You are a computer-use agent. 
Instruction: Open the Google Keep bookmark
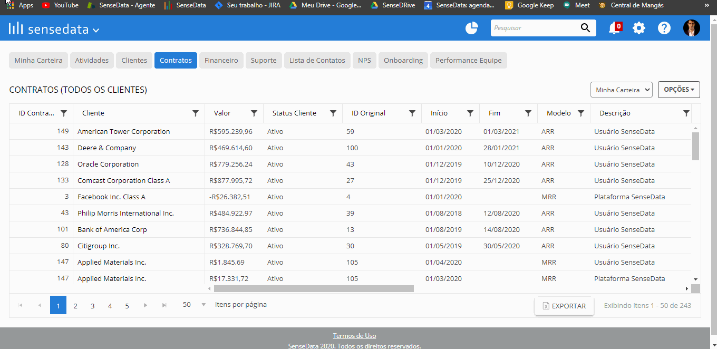(x=529, y=5)
